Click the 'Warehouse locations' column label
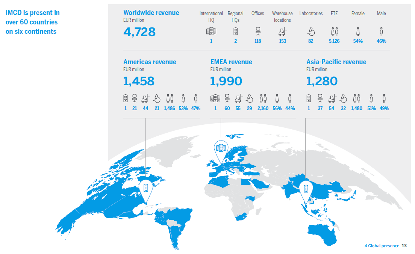Image resolution: width=415 pixels, height=254 pixels. pyautogui.click(x=282, y=17)
